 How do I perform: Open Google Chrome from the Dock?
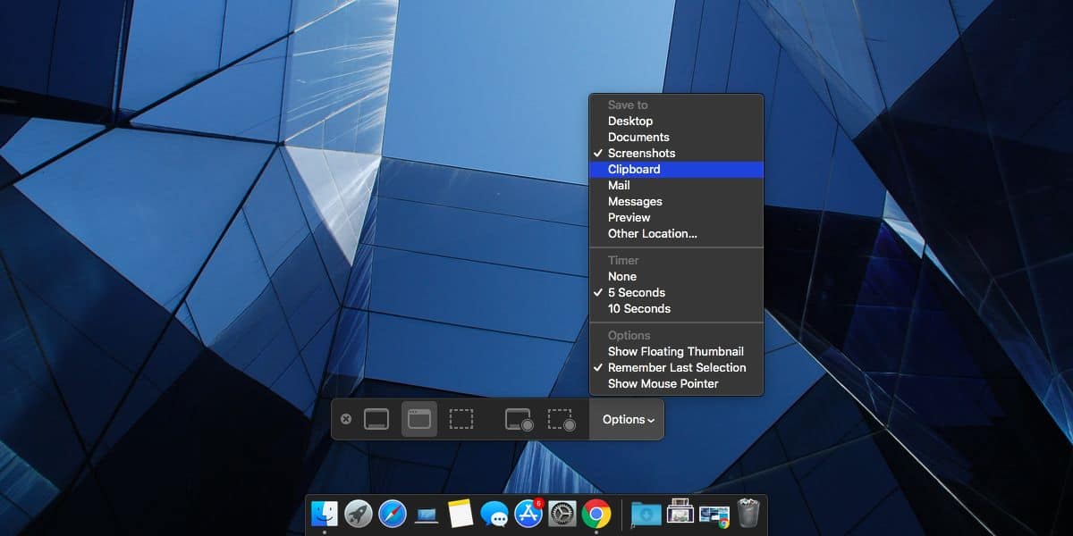click(596, 512)
